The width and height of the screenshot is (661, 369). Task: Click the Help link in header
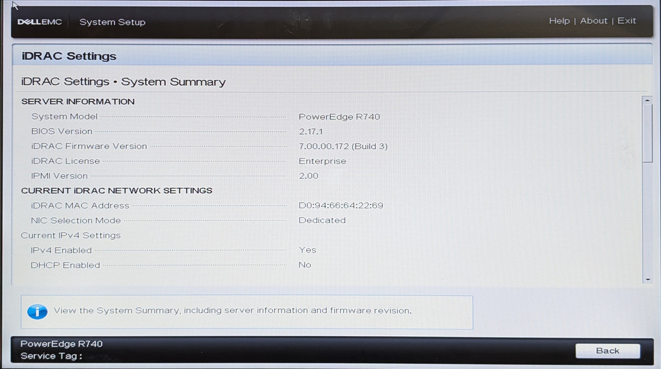pos(559,21)
